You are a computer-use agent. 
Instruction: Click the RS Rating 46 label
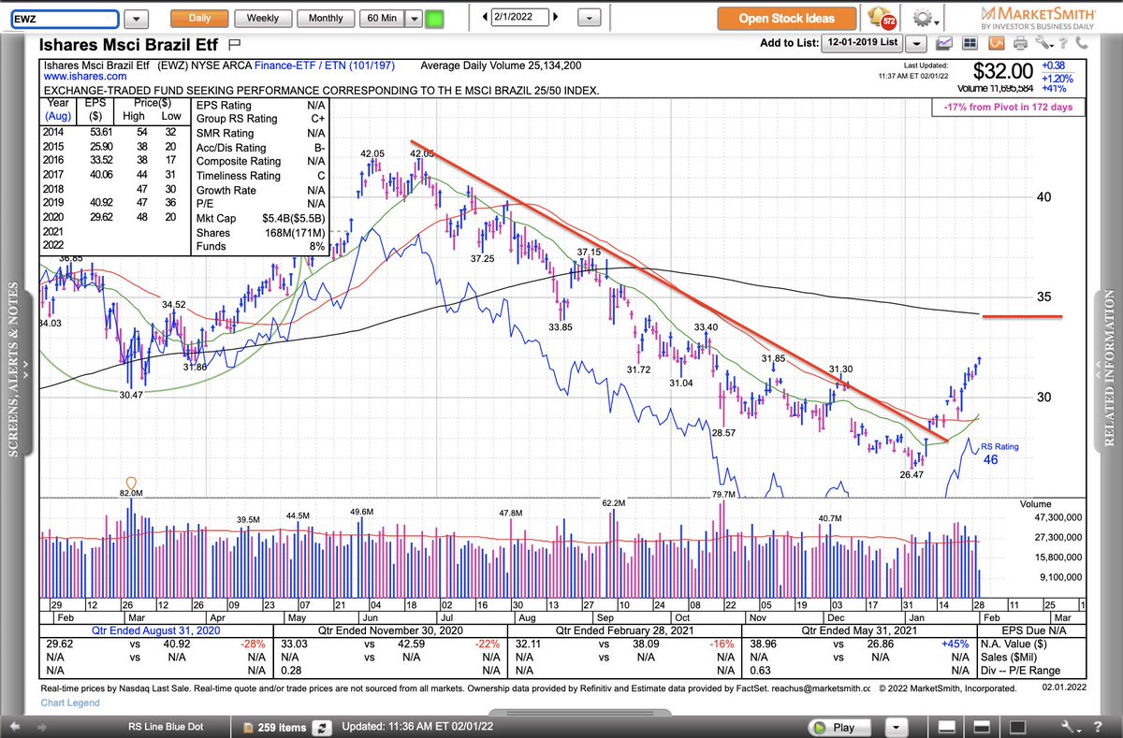tap(998, 454)
